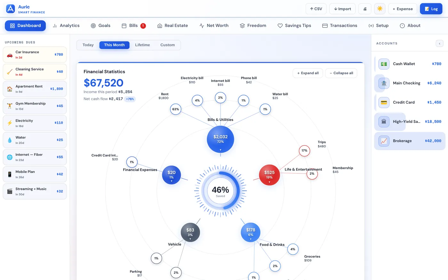
Task: Open the Analytics tab
Action: click(66, 26)
